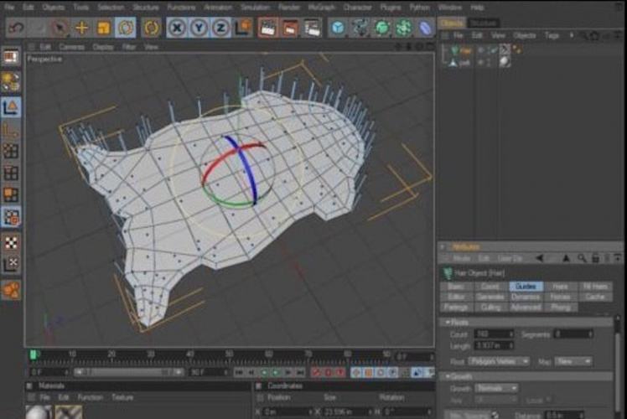Select Points mode icon

coord(11,151)
